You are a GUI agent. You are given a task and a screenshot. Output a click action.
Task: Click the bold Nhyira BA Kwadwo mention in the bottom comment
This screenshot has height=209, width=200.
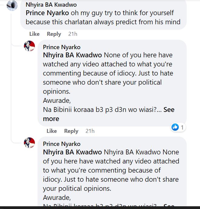coord(73,152)
